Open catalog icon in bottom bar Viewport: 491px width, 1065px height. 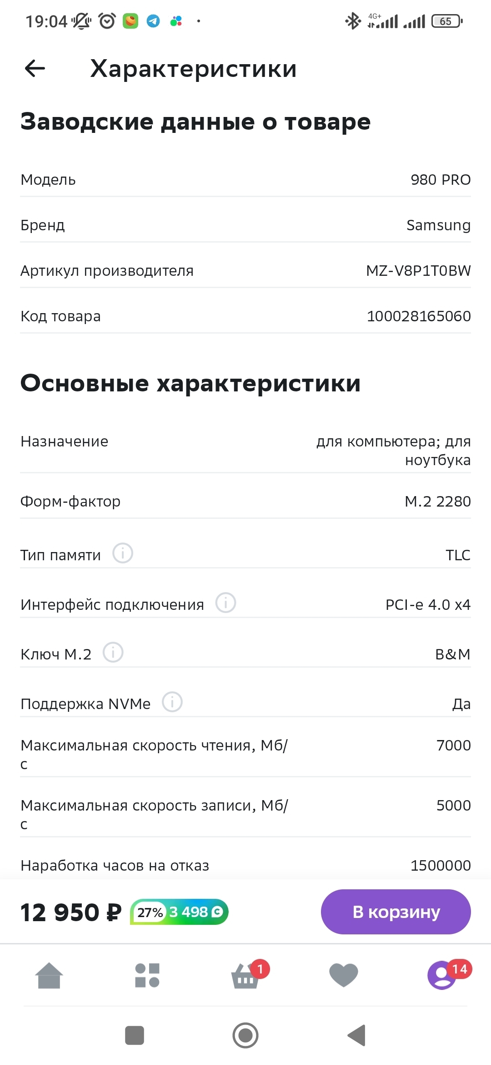tap(147, 976)
